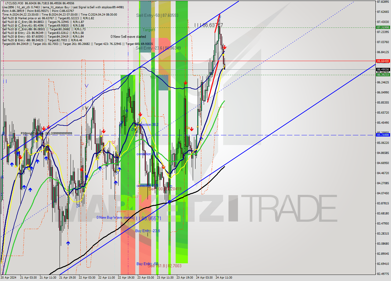This screenshot has height=281, width=391.
Task: Select the red 86.66400 price tag
Action: tap(383, 61)
